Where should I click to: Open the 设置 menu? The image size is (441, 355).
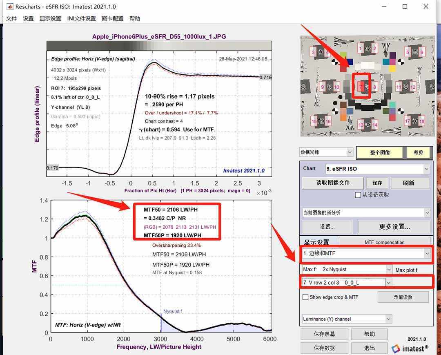tap(28, 18)
